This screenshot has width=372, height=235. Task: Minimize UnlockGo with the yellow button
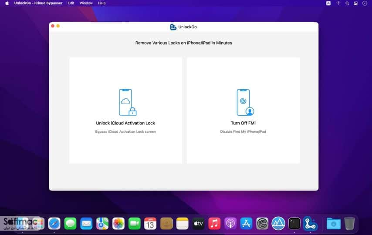click(x=58, y=26)
